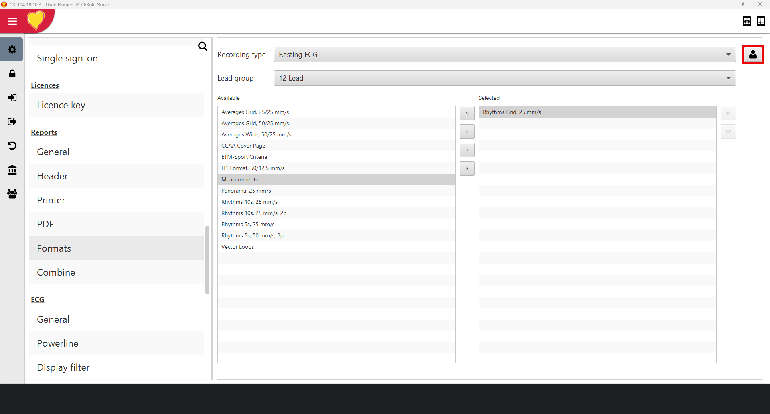The image size is (770, 414).
Task: Click the export arrow sidebar icon
Action: [x=12, y=122]
